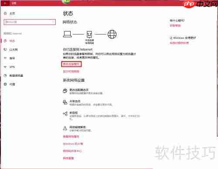Click the 显示可用网络 link
Screen dimensions: 218x169
pos(71,72)
